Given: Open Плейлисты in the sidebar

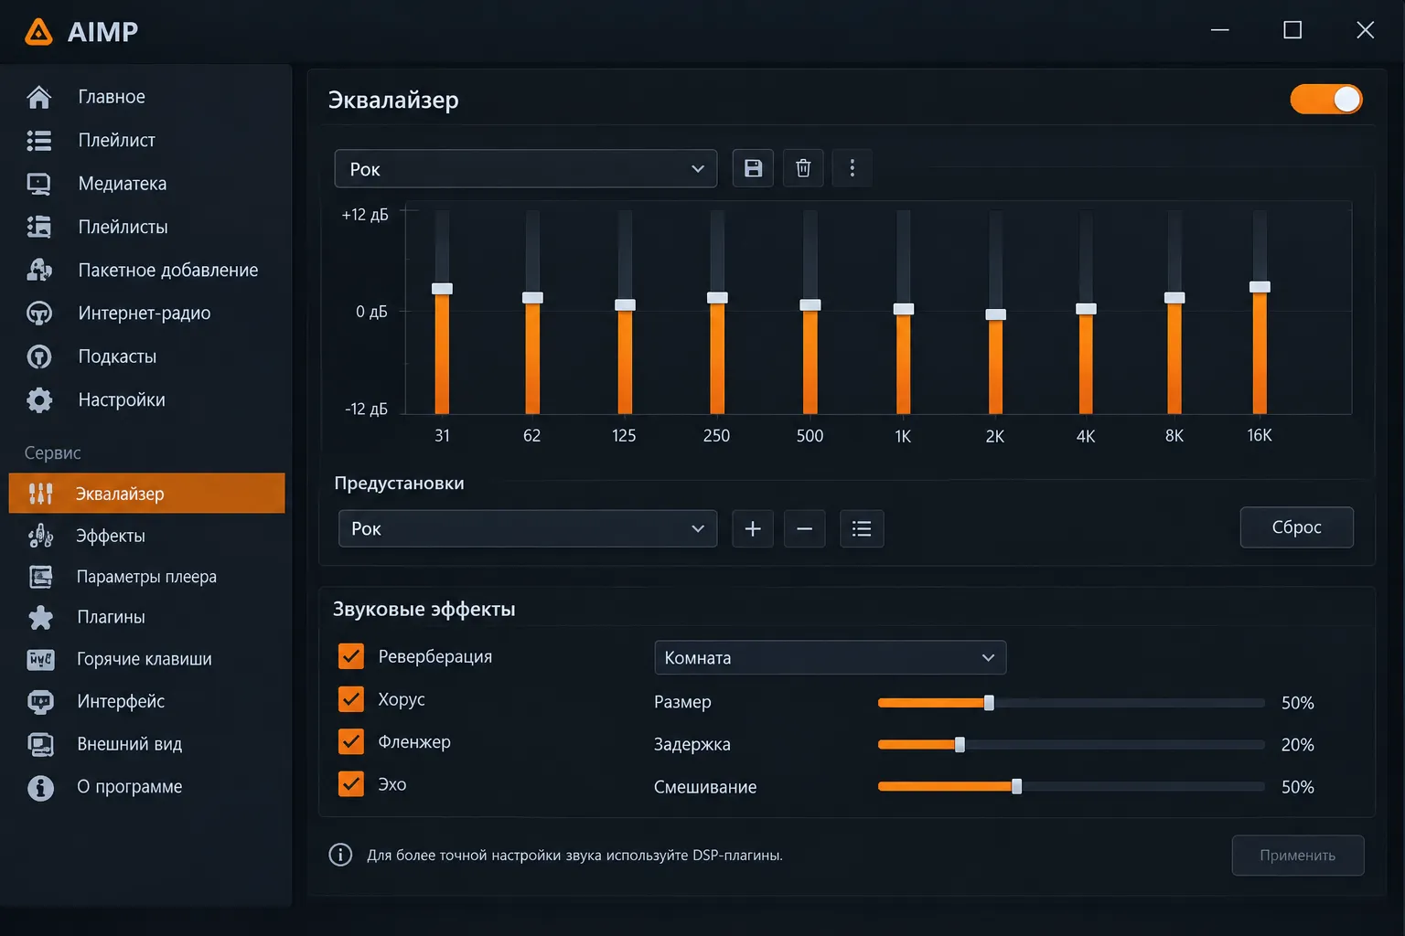Looking at the screenshot, I should [x=146, y=227].
